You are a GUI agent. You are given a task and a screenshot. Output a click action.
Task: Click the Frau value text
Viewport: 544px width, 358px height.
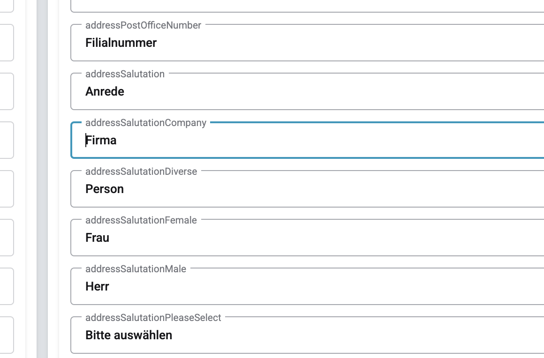pyautogui.click(x=97, y=238)
